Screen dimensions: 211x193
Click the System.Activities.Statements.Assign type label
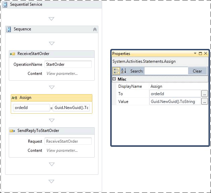coord(144,61)
